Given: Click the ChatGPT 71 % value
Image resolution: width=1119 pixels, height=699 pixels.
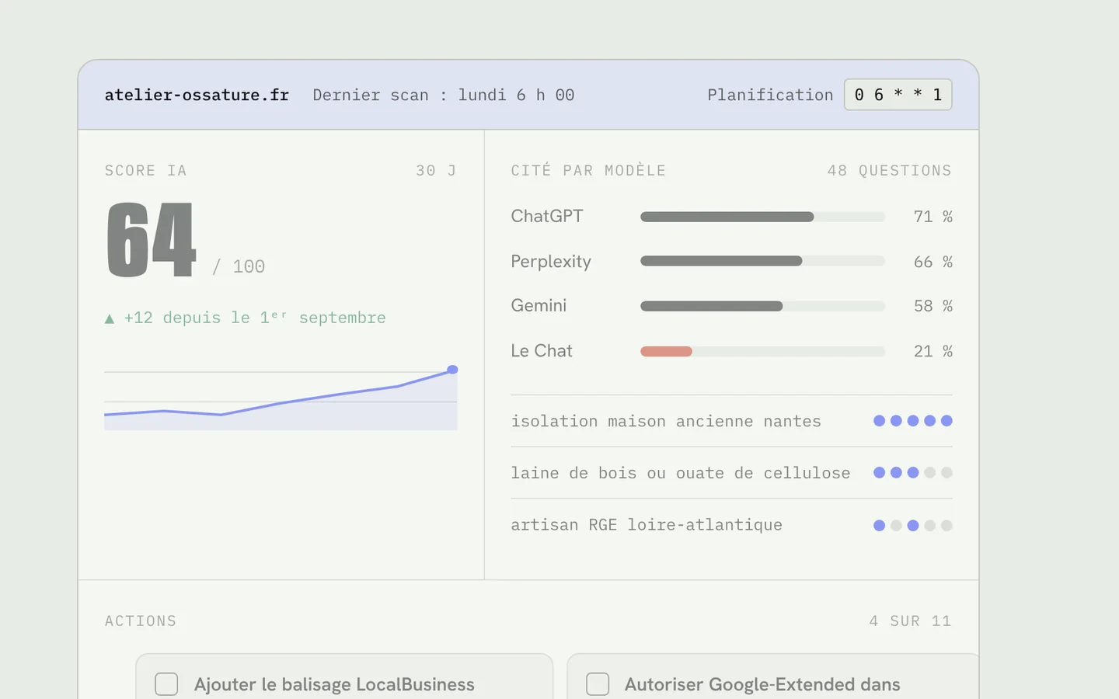Looking at the screenshot, I should 933,217.
